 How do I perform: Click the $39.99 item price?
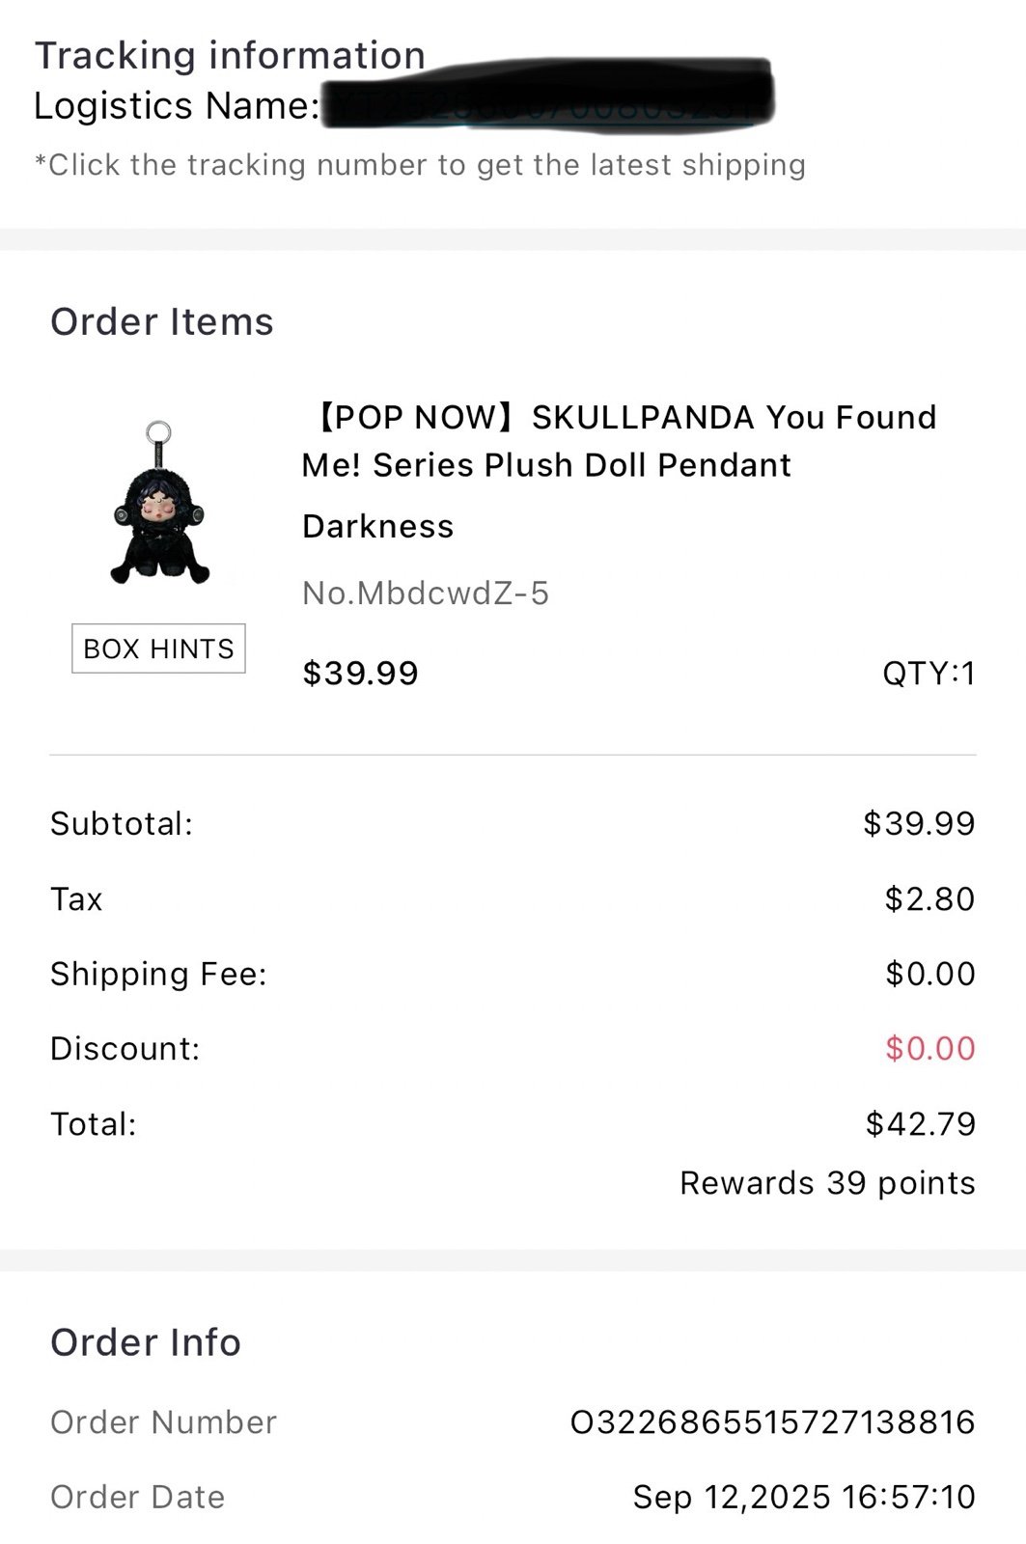coord(360,674)
